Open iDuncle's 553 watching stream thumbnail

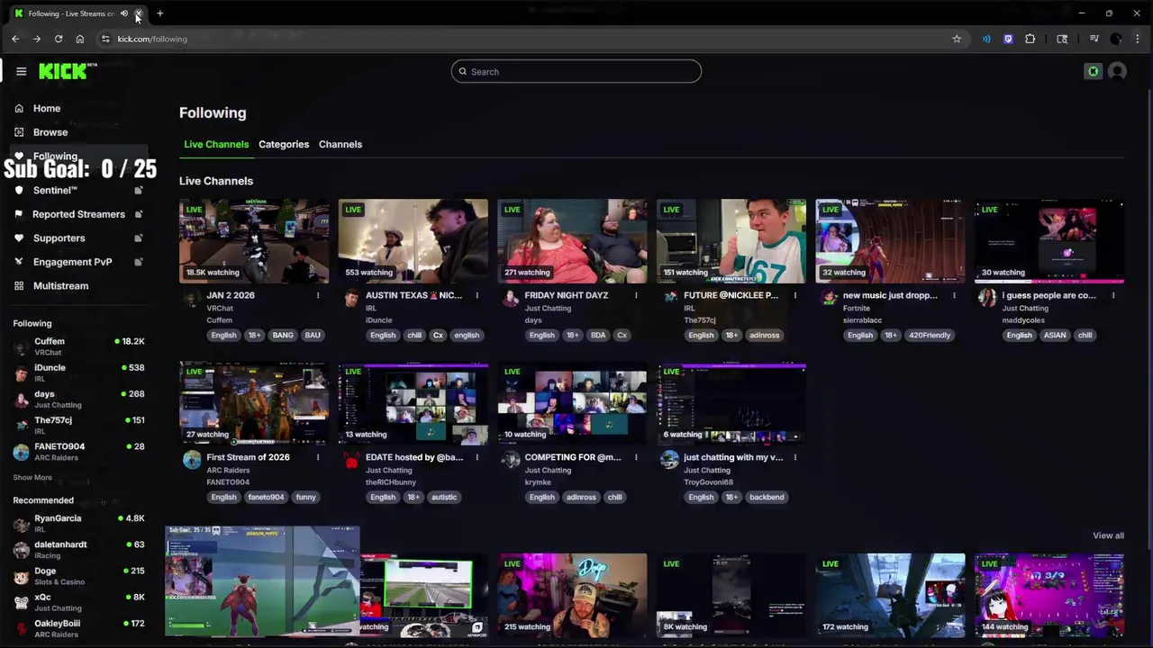413,241
